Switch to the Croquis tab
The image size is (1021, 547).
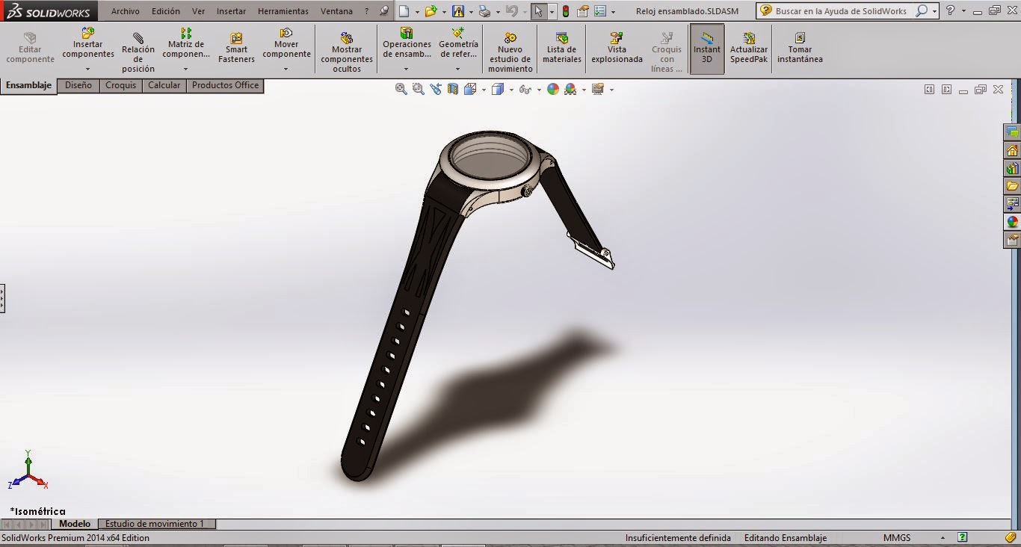120,85
